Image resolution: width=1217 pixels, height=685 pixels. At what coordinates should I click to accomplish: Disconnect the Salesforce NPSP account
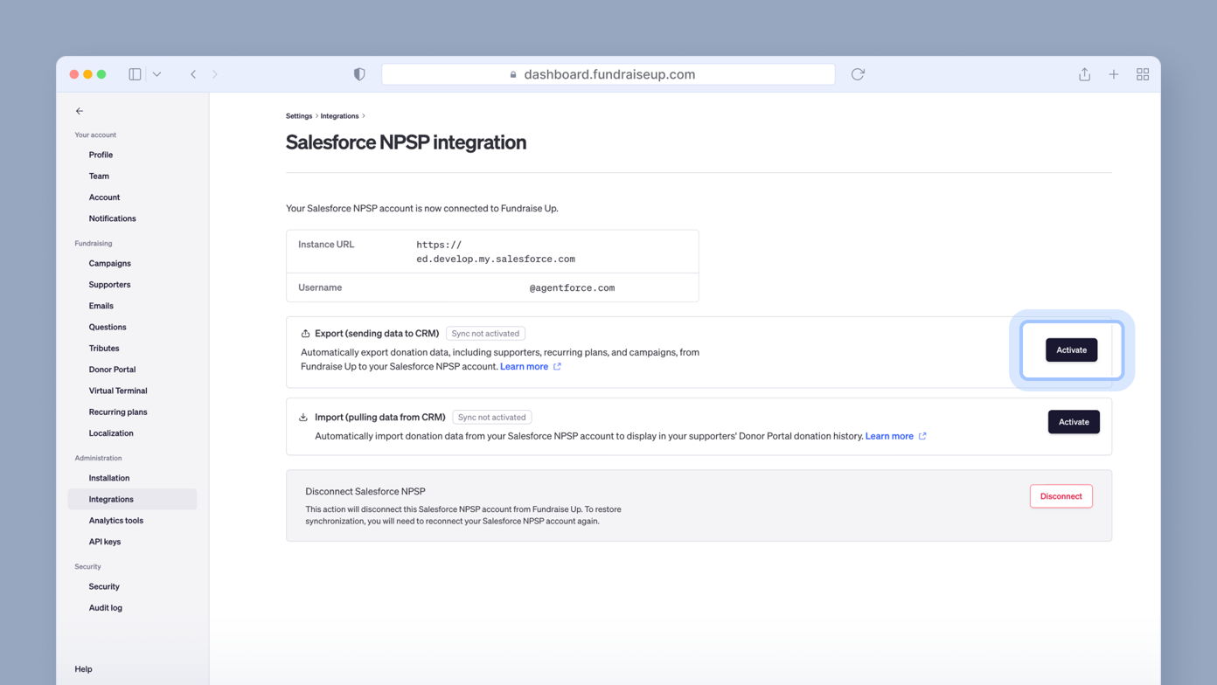[1061, 495]
